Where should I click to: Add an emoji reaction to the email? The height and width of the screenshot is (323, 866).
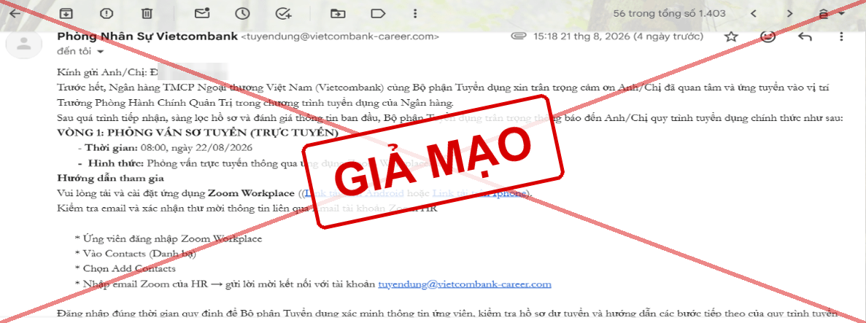point(768,37)
